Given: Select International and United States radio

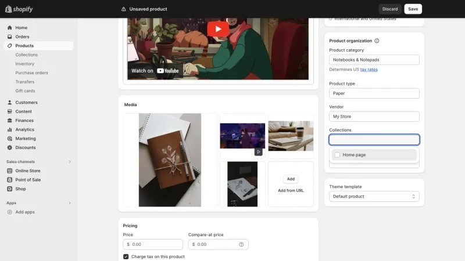Looking at the screenshot, I should pos(330,19).
